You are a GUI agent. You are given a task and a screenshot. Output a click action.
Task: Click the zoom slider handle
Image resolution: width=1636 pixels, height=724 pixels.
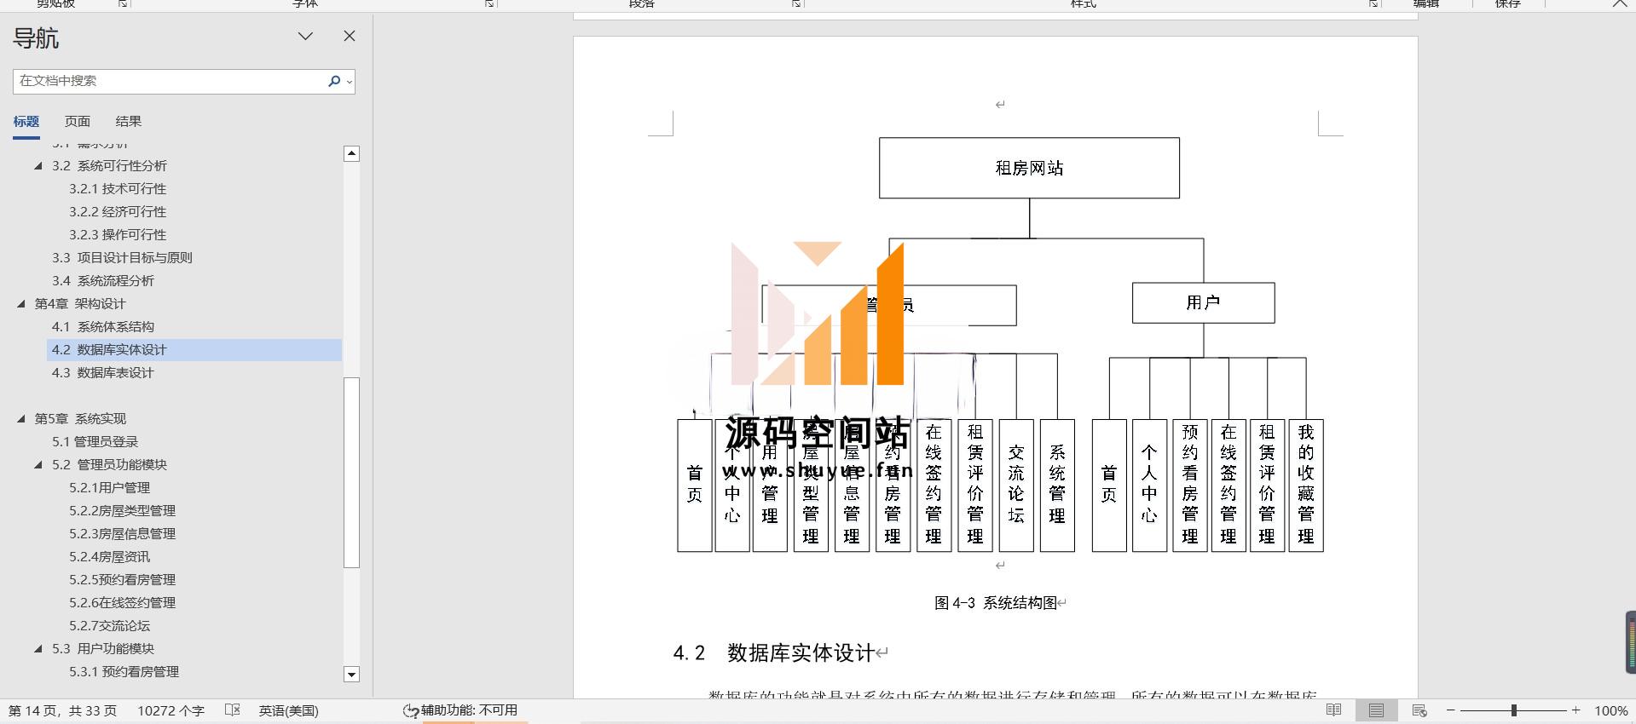[1514, 710]
